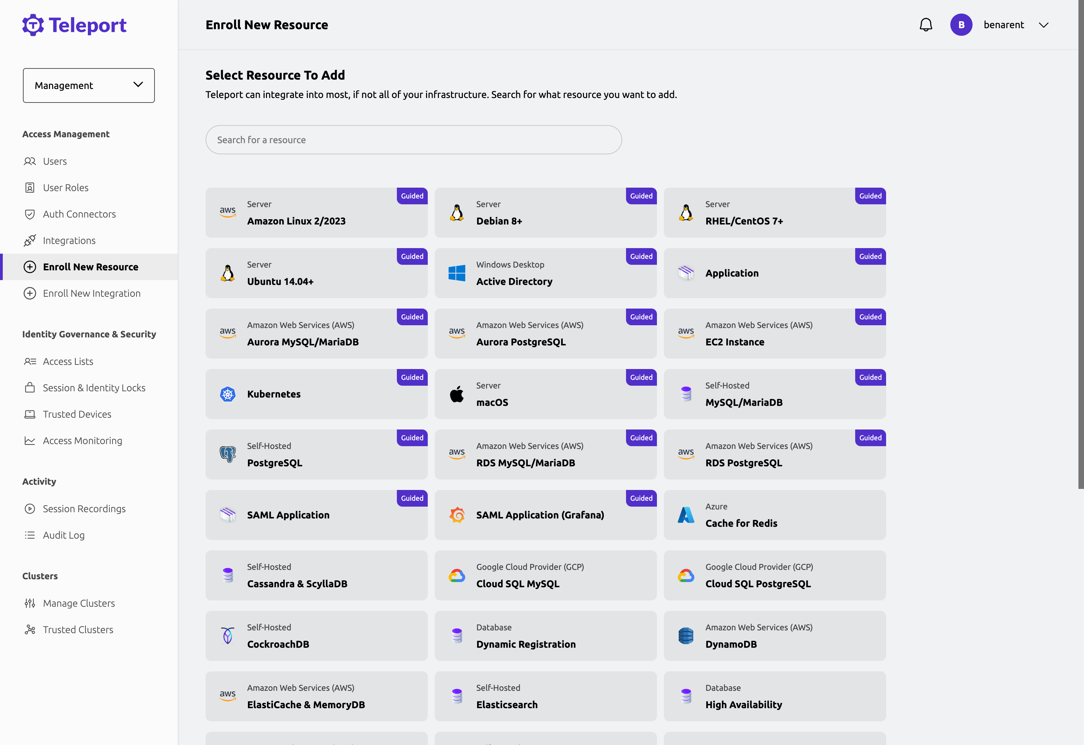
Task: View Access Monitoring
Action: tap(83, 441)
